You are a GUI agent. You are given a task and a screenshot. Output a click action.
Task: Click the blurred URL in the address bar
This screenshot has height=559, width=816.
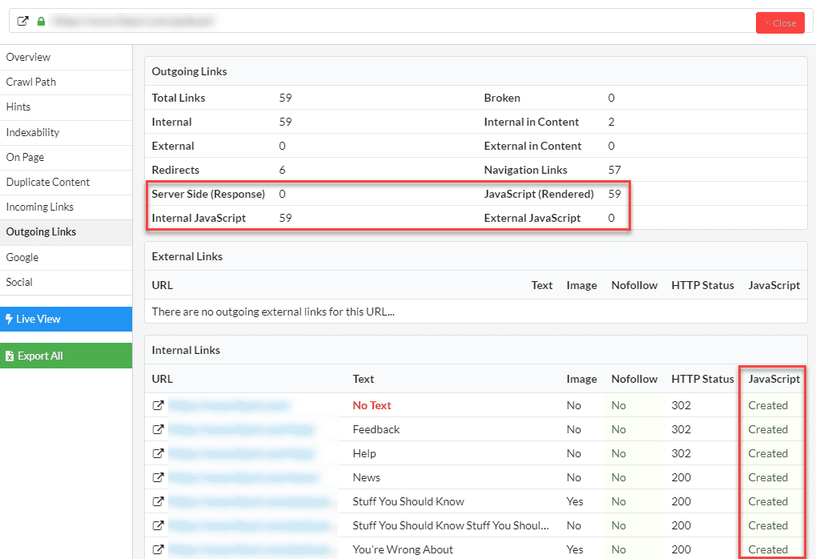pos(133,22)
